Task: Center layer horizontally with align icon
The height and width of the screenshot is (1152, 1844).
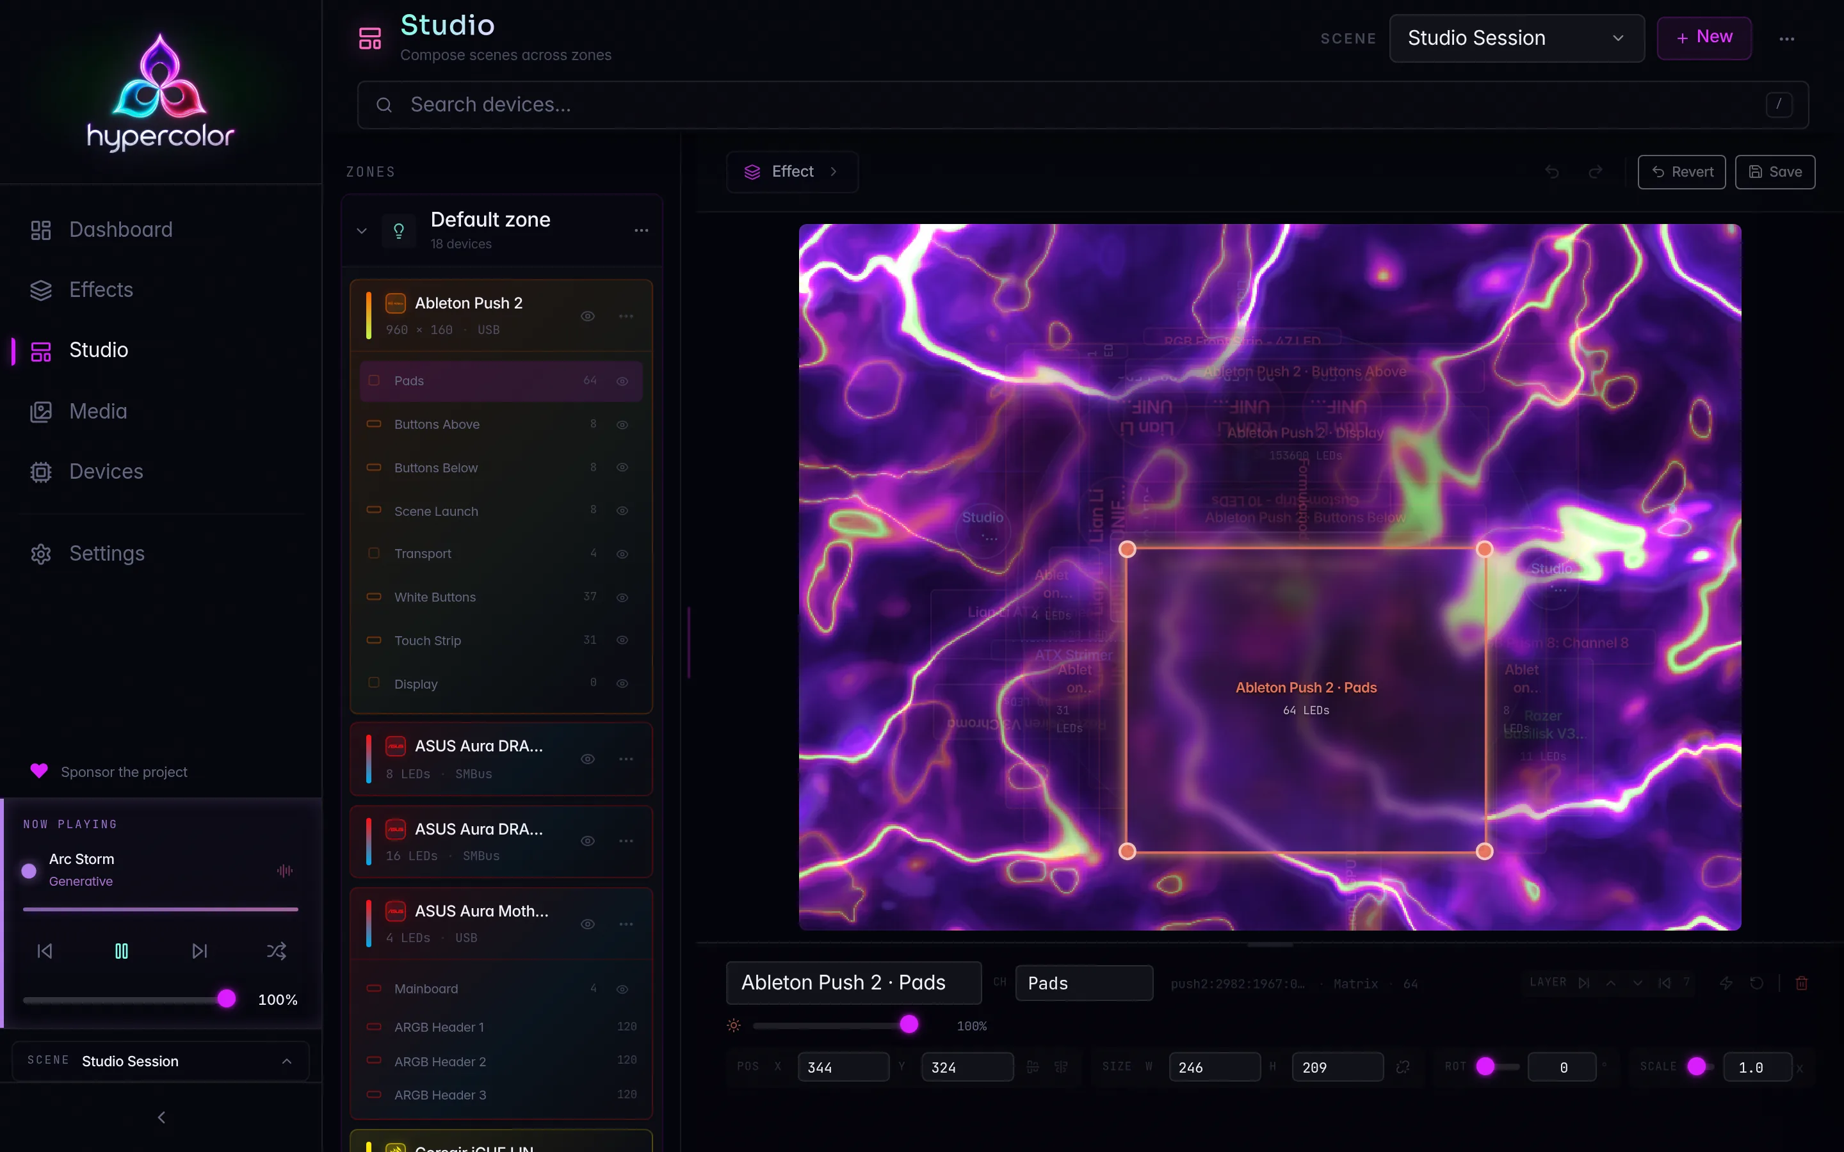Action: (x=1033, y=1068)
